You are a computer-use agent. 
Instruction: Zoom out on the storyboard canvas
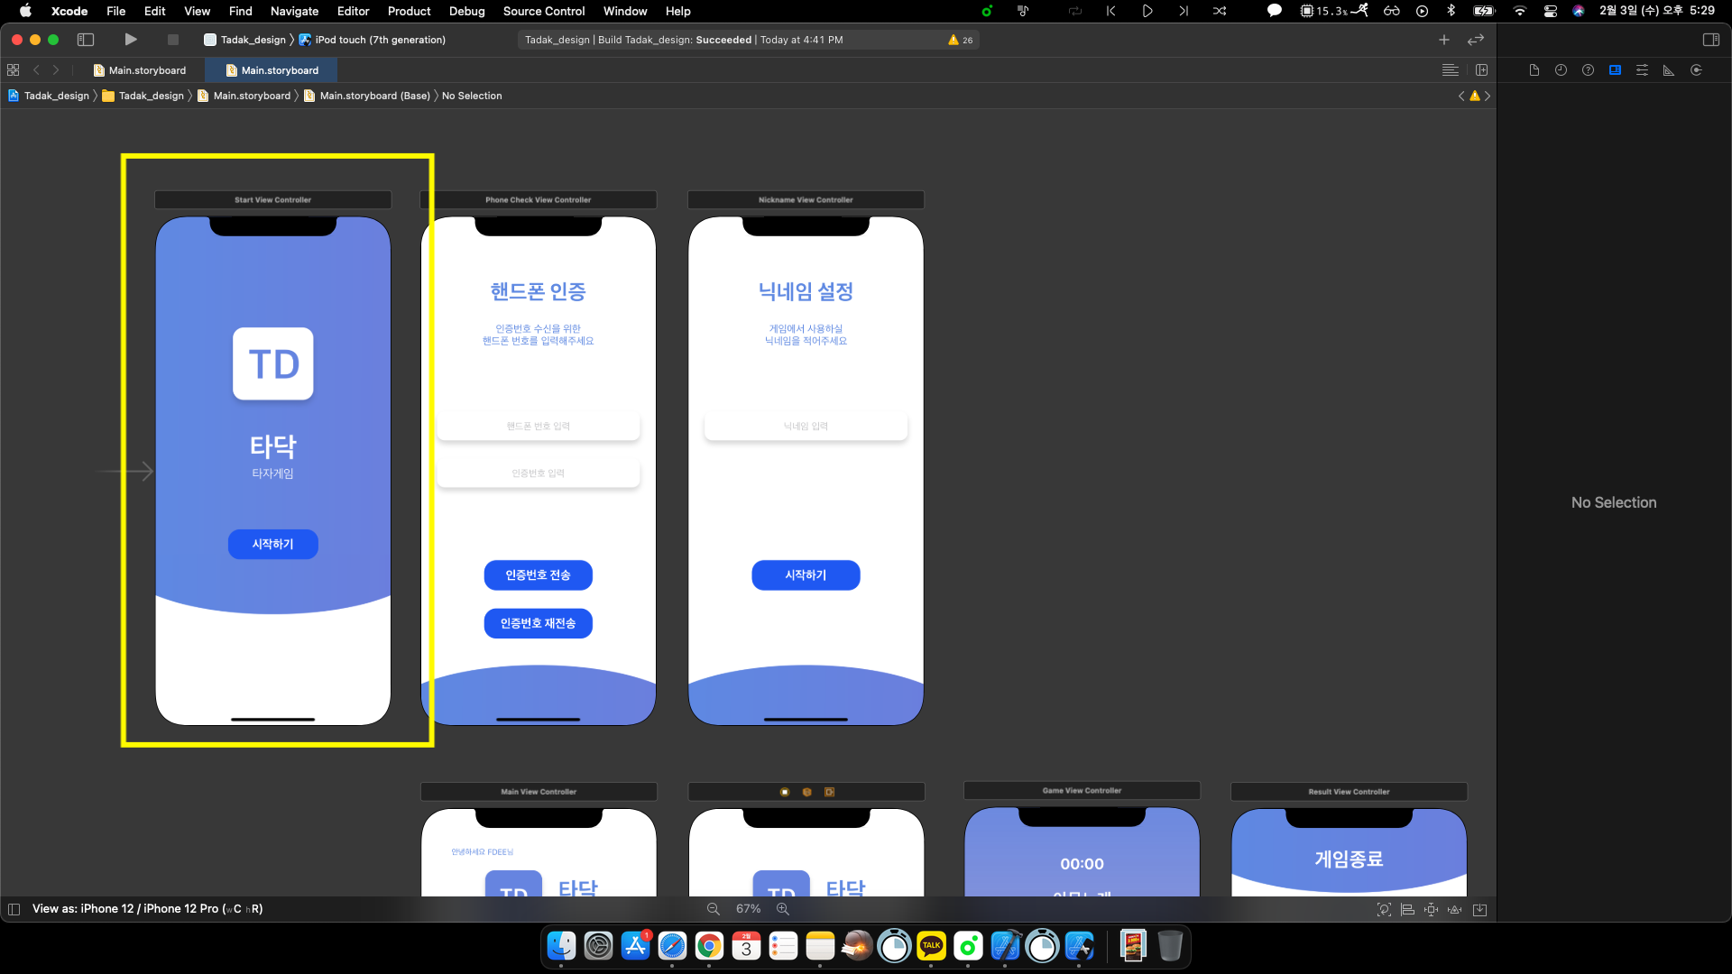(714, 909)
